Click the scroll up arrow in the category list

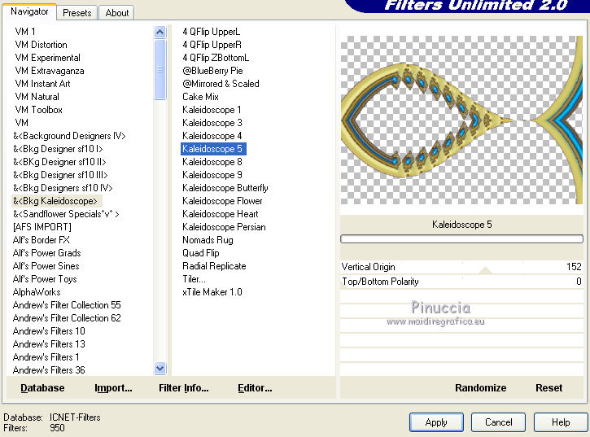click(160, 33)
